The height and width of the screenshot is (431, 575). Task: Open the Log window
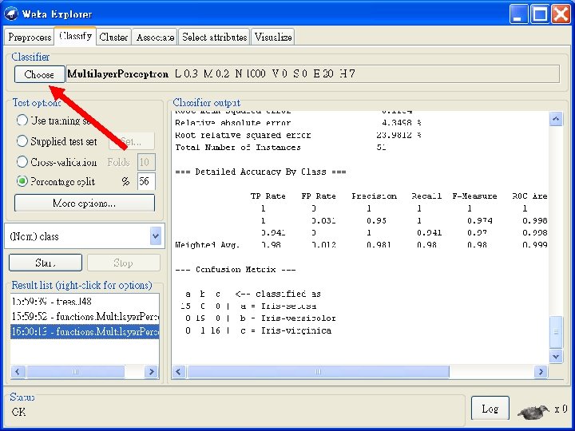pyautogui.click(x=490, y=409)
